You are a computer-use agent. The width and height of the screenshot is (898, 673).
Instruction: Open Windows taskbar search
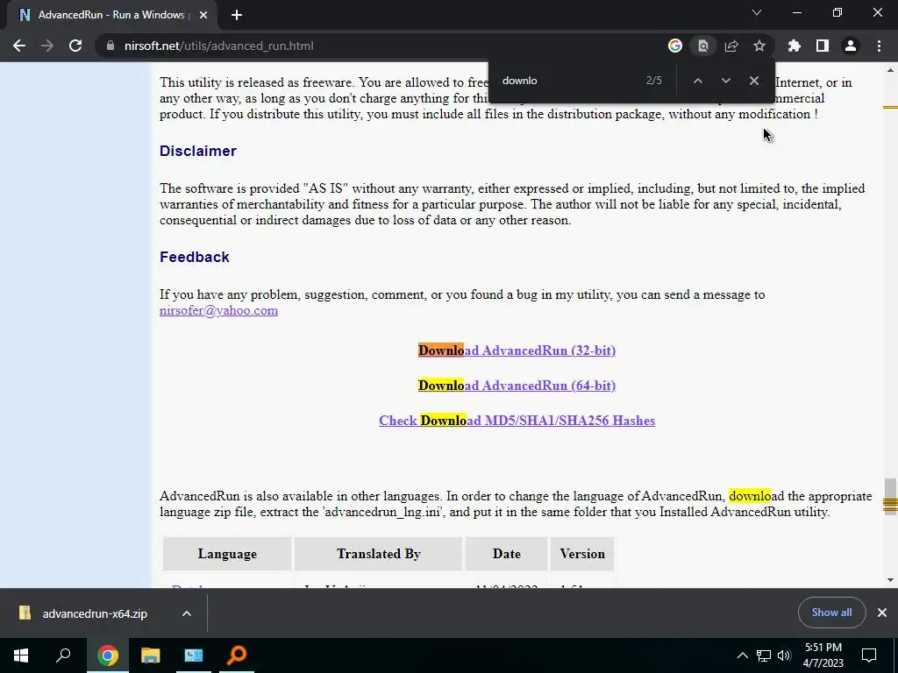click(x=63, y=655)
